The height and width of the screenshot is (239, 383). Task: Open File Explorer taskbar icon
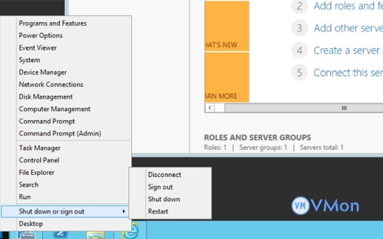tap(95, 235)
